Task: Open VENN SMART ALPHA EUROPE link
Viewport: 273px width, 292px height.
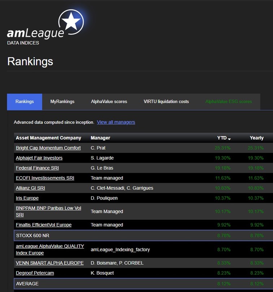Action: point(50,263)
